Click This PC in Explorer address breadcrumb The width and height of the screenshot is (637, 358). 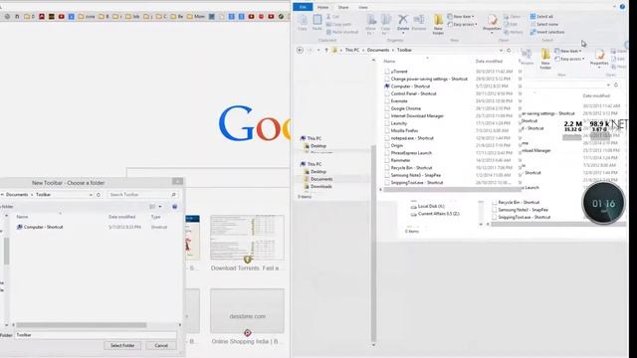click(x=352, y=50)
